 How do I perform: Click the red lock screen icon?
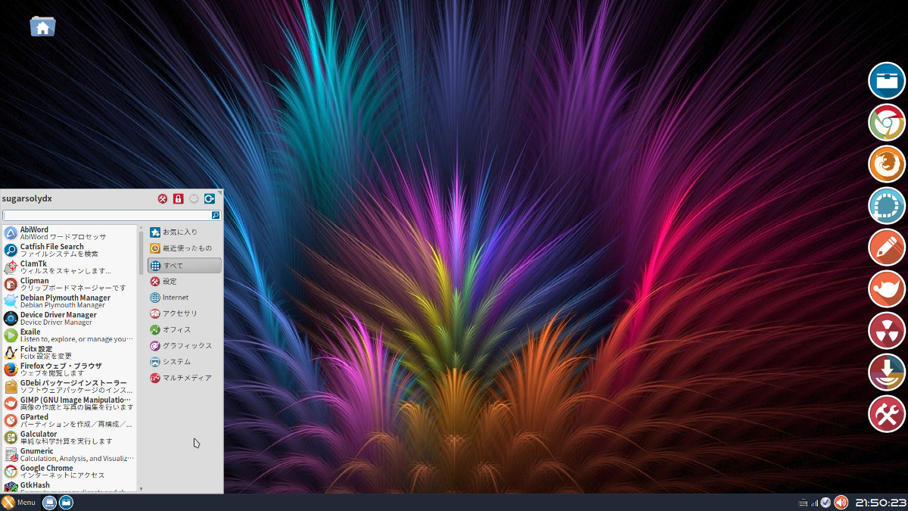coord(178,198)
